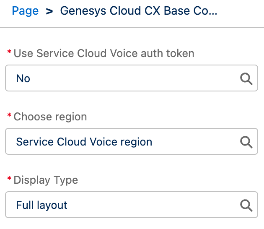Screen dimensions: 264x229
Task: Click the 'Display Type' field label
Action: pyautogui.click(x=46, y=180)
